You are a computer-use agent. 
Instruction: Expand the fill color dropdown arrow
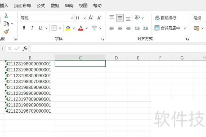point(74,28)
